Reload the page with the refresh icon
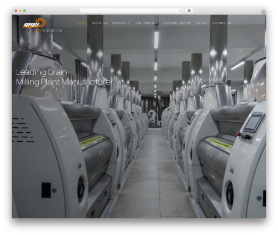 tap(181, 11)
